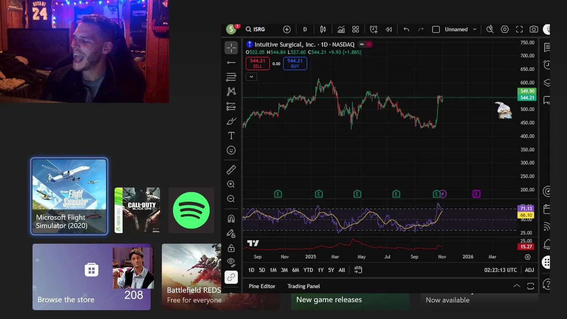Open chart settings hexagon icon

[x=505, y=29]
